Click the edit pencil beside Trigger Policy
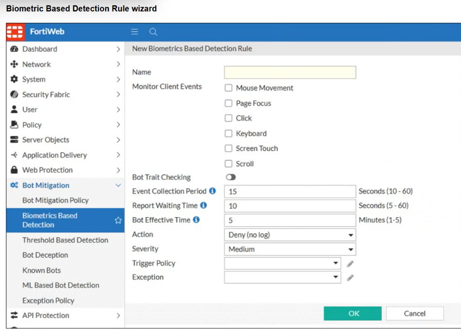 point(350,263)
